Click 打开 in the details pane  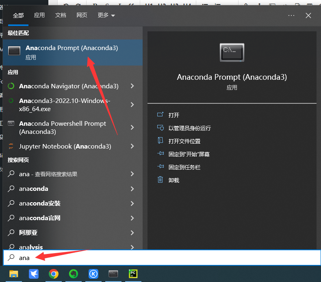(x=174, y=115)
